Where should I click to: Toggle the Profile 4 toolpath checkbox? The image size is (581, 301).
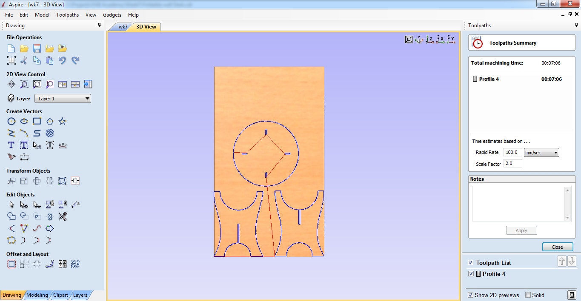tap(470, 274)
